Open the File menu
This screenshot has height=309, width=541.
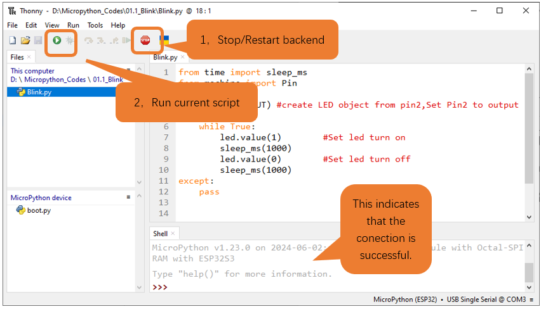tap(13, 25)
